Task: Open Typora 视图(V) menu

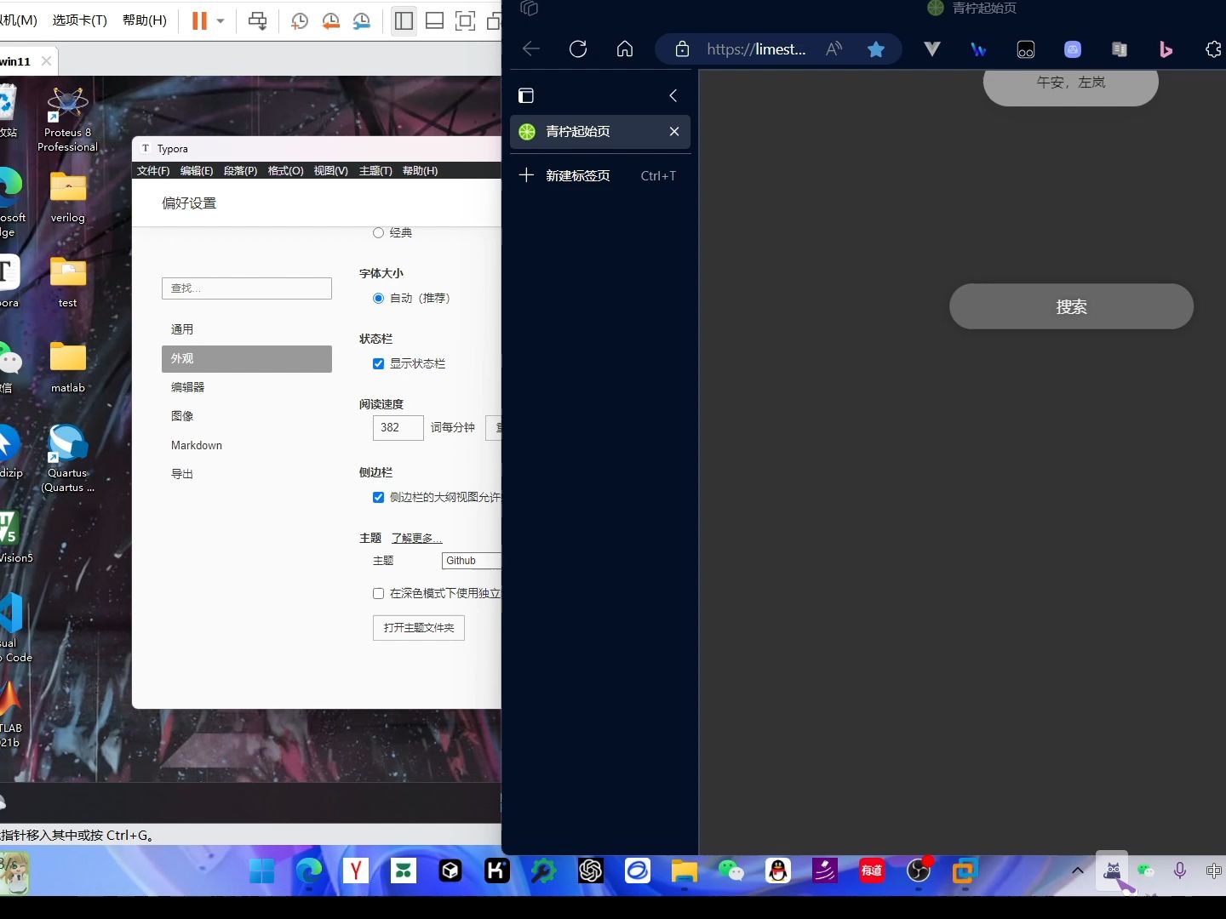Action: tap(330, 170)
